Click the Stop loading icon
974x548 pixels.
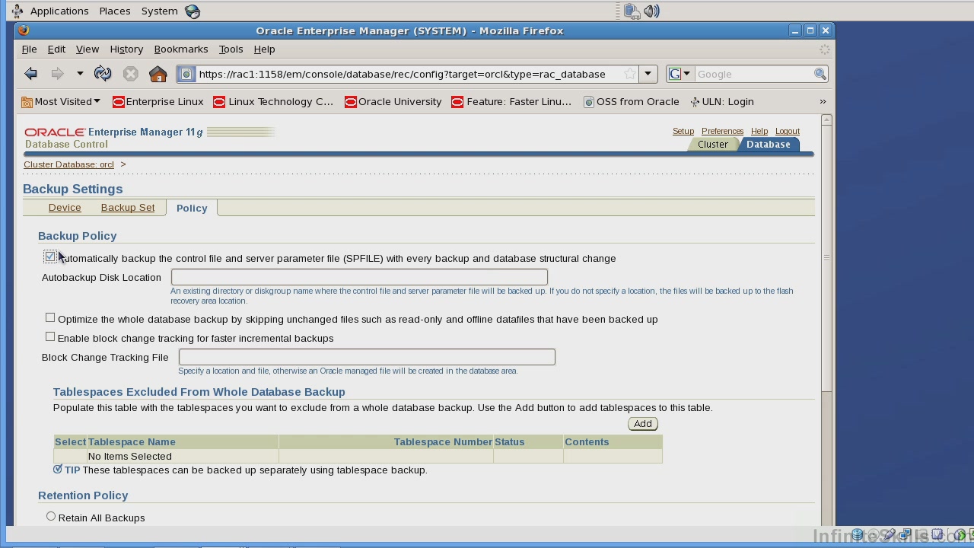pyautogui.click(x=131, y=74)
